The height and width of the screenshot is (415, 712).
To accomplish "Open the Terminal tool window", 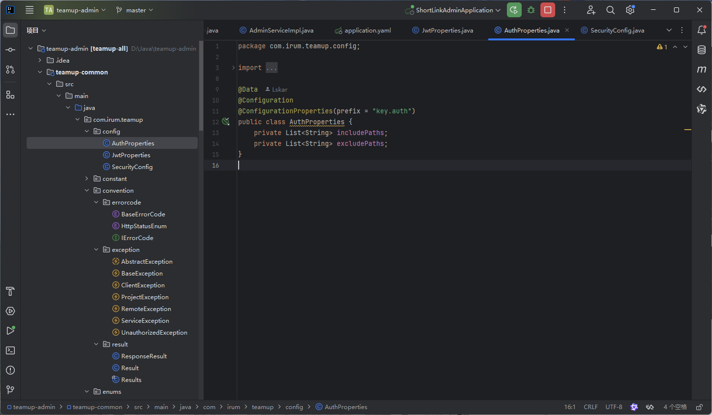I will pos(10,350).
